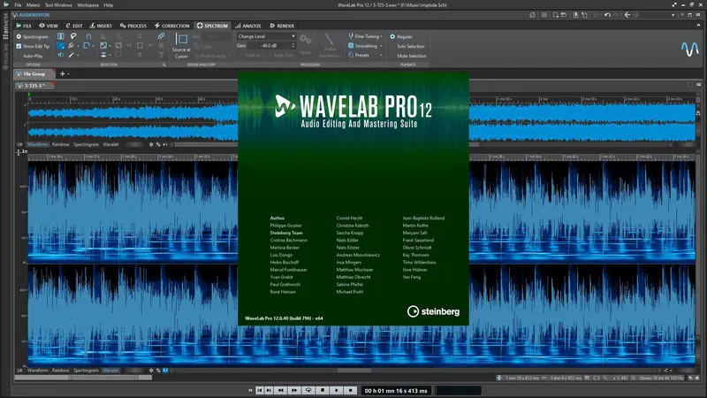Start recording with the Record button
The image size is (707, 398).
[350, 390]
